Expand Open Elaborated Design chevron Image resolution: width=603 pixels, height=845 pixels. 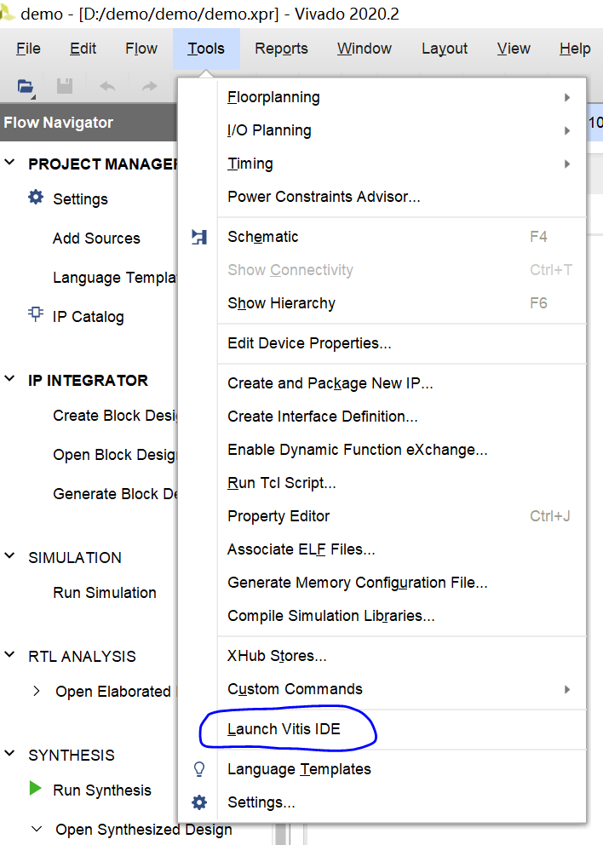pyautogui.click(x=36, y=691)
